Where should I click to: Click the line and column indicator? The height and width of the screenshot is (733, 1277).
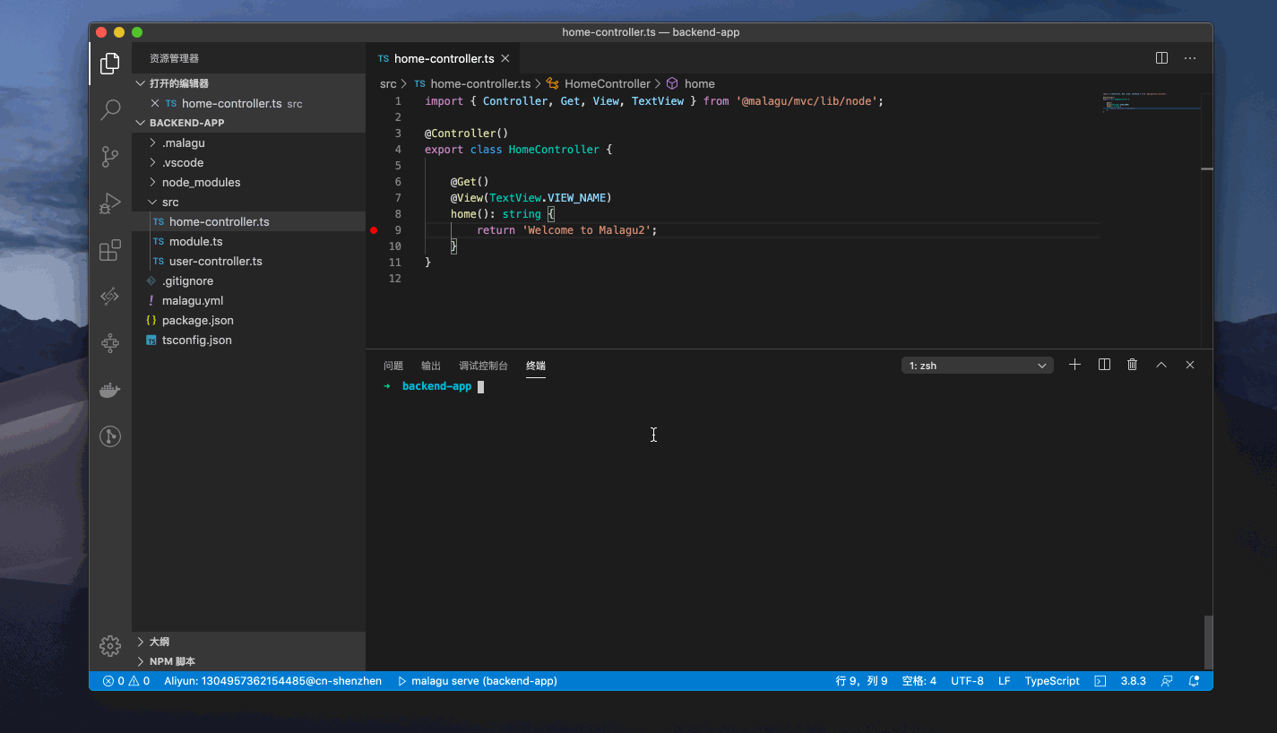tap(861, 681)
